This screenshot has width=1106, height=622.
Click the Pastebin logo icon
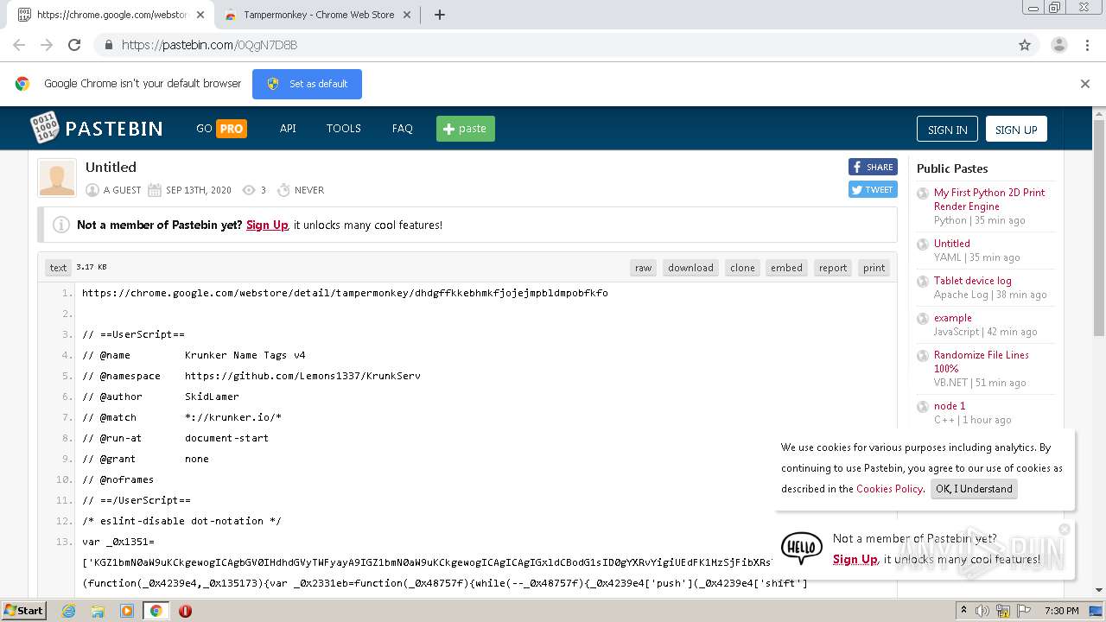(x=44, y=128)
